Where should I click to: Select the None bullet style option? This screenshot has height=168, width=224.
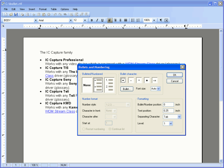point(87,85)
